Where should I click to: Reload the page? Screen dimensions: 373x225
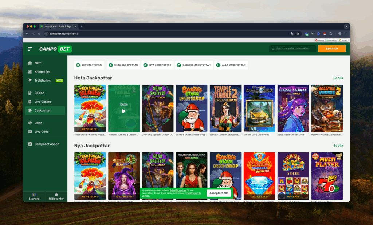(x=39, y=34)
